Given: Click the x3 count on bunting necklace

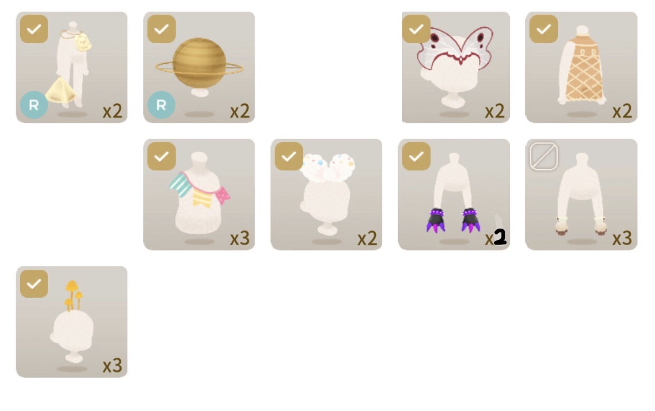Looking at the screenshot, I should (239, 239).
